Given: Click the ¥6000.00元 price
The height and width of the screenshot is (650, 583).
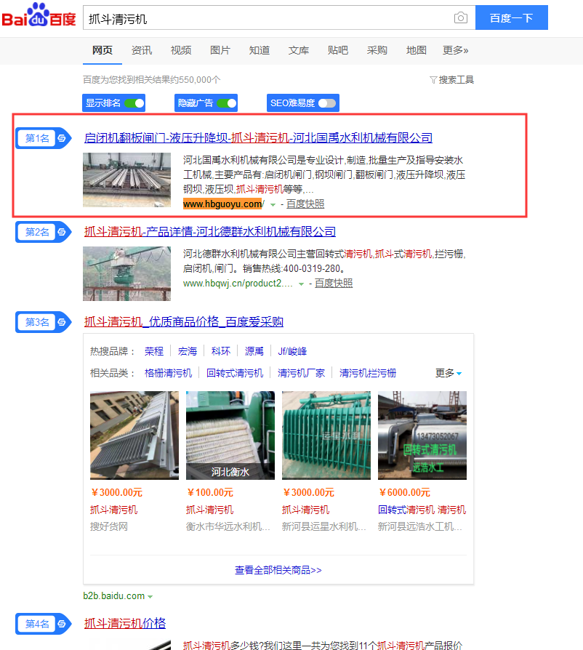Looking at the screenshot, I should (x=404, y=492).
